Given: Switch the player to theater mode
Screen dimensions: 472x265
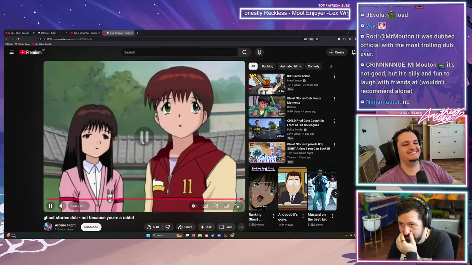Looking at the screenshot, I should [x=226, y=206].
